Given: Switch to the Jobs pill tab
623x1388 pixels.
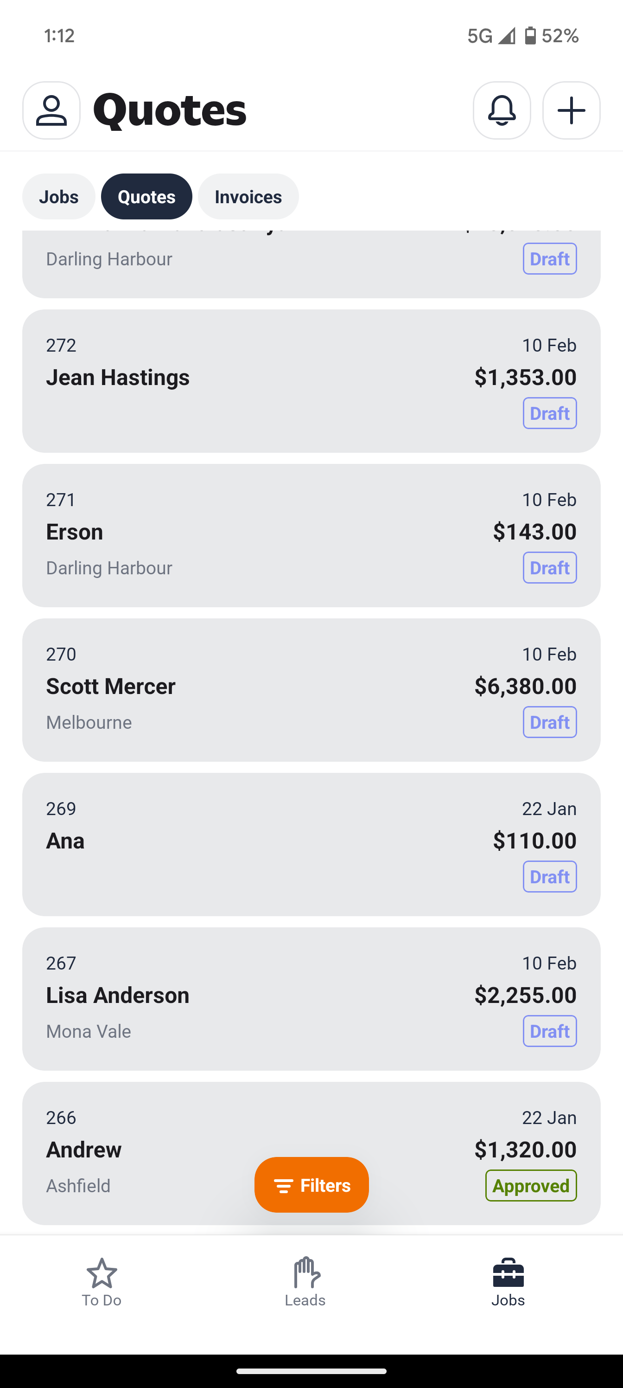Looking at the screenshot, I should click(59, 197).
